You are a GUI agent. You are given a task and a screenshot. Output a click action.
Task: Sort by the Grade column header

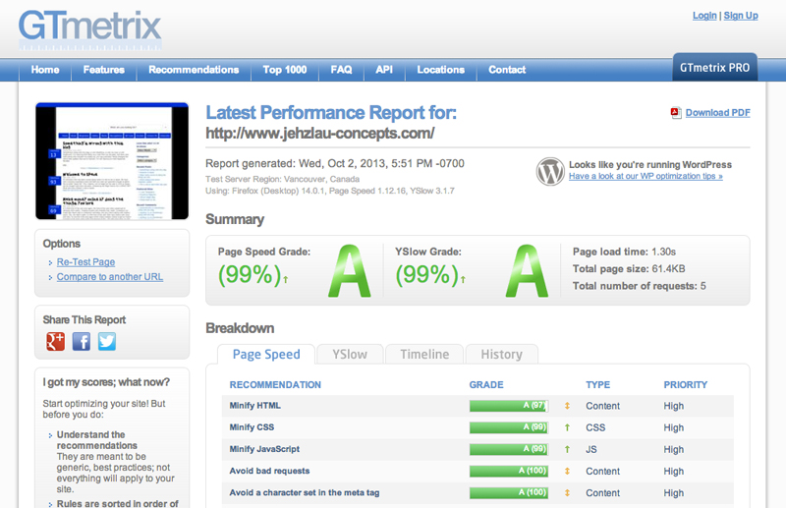(486, 385)
